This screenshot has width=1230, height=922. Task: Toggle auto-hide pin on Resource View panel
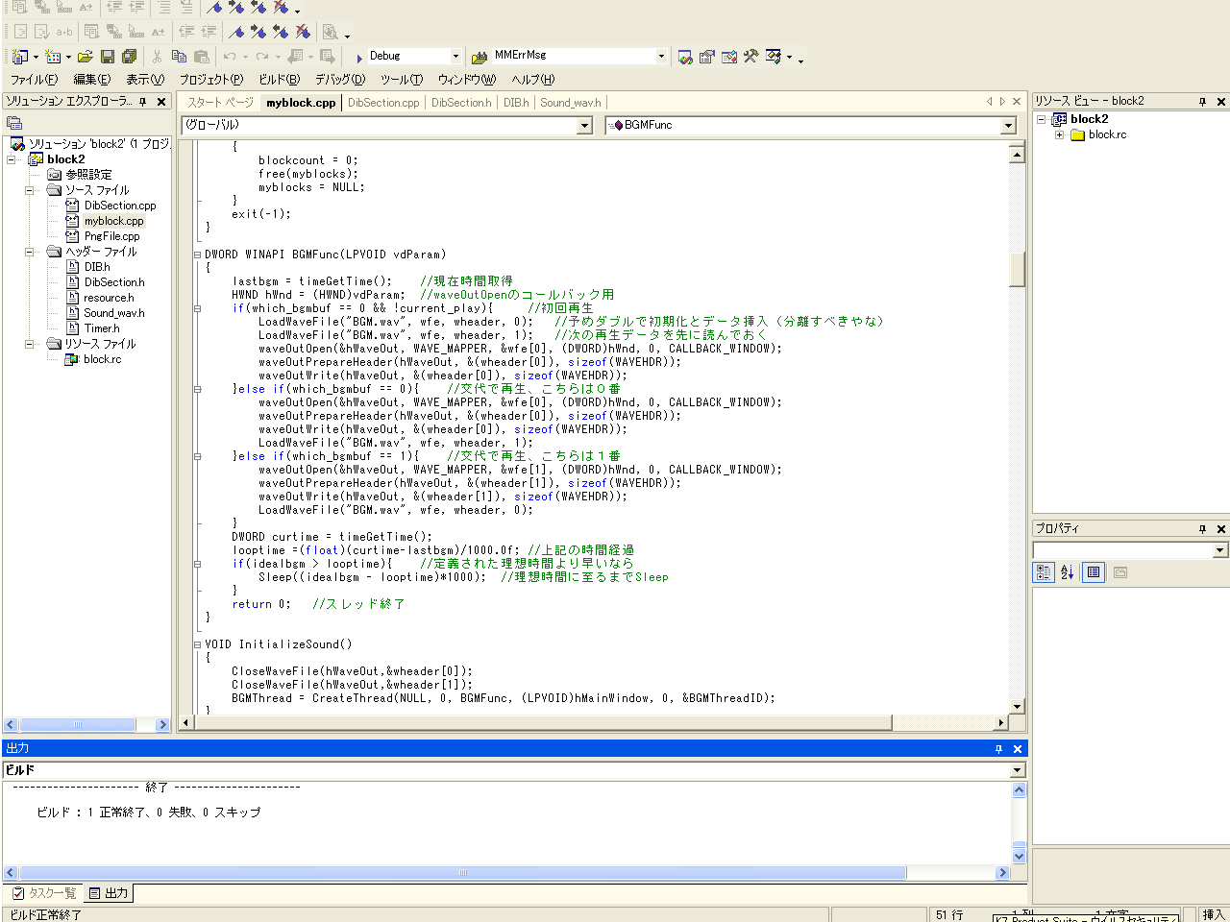pos(1202,102)
